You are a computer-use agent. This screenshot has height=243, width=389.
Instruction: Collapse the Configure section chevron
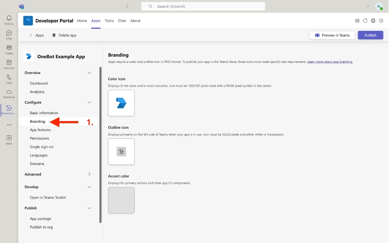[x=90, y=103]
